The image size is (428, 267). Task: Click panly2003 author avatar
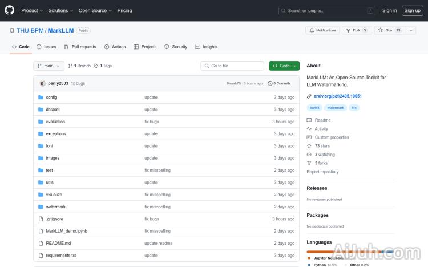42,83
